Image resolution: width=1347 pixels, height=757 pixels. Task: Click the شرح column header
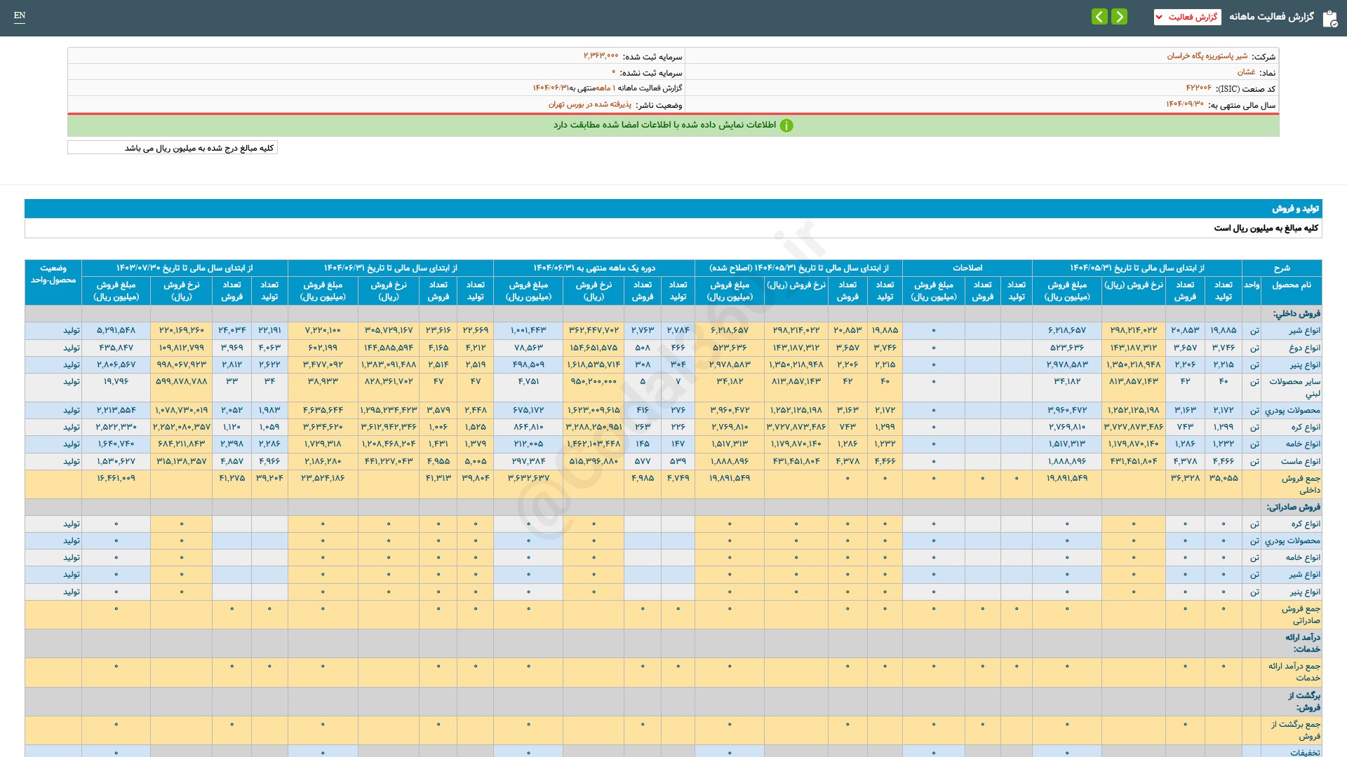click(1281, 268)
